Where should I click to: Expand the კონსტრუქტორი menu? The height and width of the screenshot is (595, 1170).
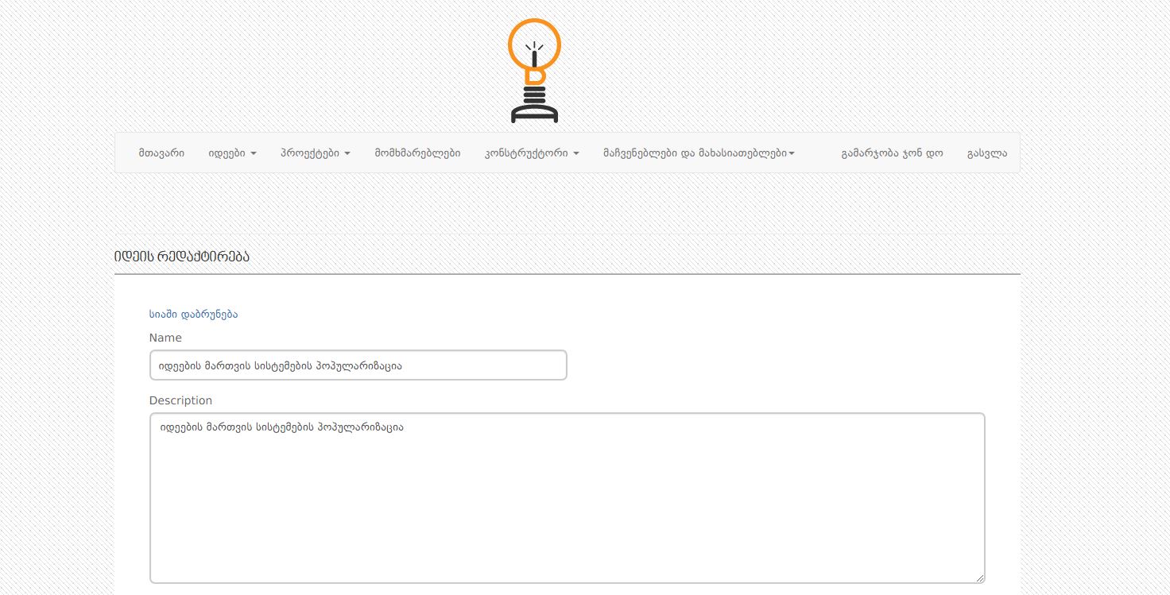(531, 153)
